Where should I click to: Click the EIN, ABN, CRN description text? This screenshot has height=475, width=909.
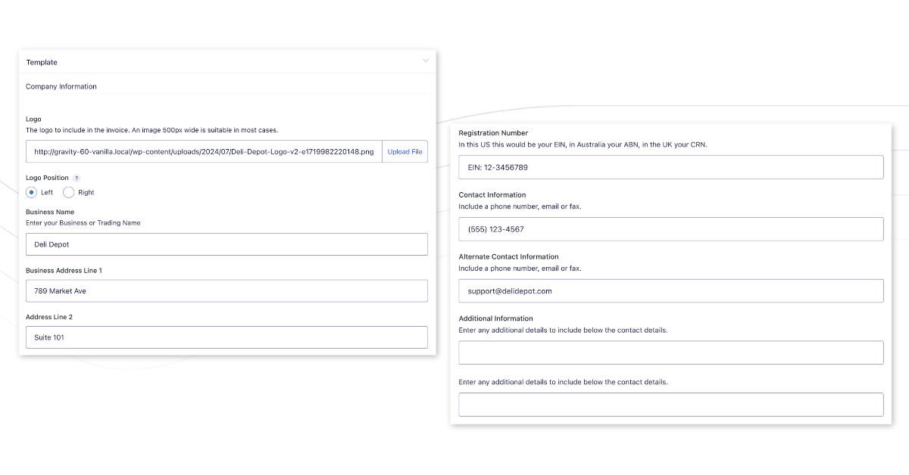(x=583, y=144)
